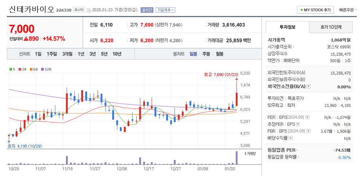Click the 최저 4,195 (10/29) chart marker
This screenshot has width=360, height=176.
click(24, 146)
